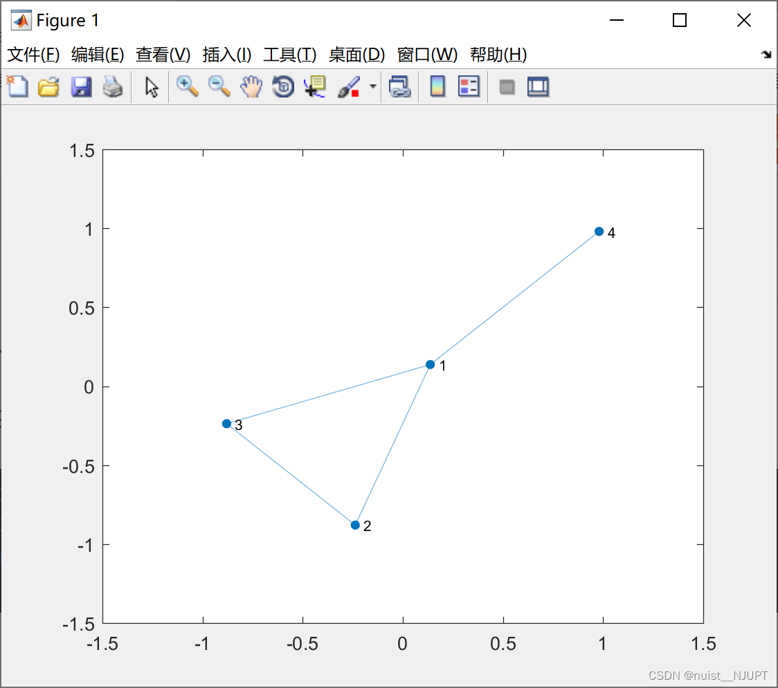Toggle the Brush data tool
This screenshot has width=778, height=688.
pyautogui.click(x=349, y=86)
